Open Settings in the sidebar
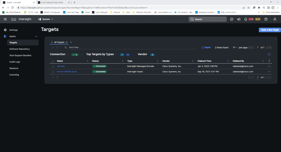This screenshot has width=281, height=152. pyautogui.click(x=13, y=30)
